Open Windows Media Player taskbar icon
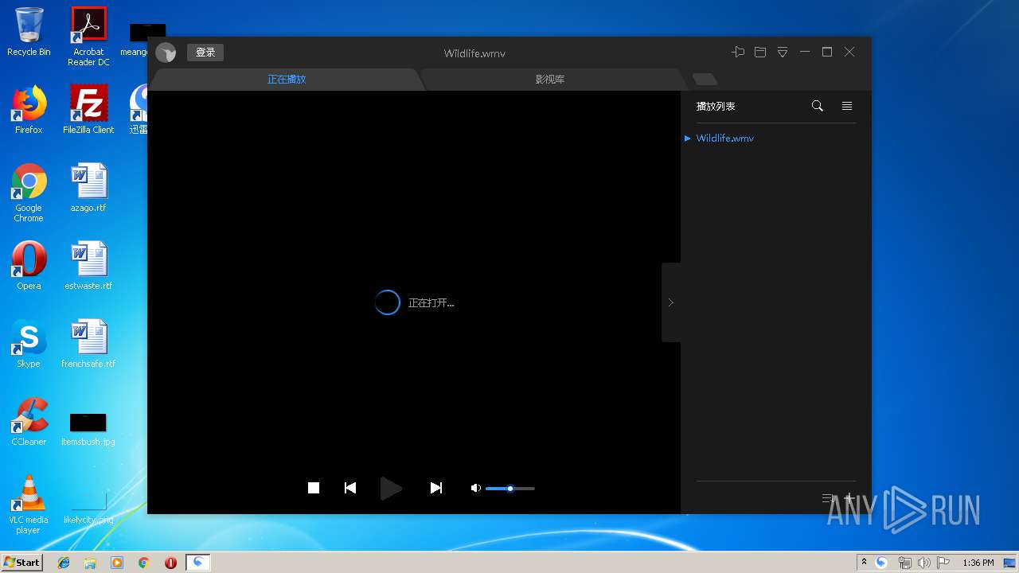Screen dimensions: 1019x573 click(117, 563)
